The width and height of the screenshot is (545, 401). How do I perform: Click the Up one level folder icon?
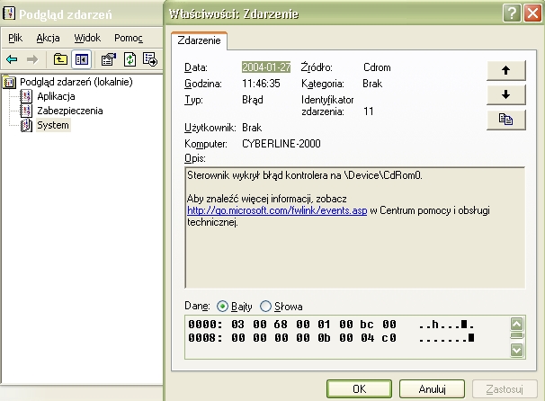coord(60,59)
